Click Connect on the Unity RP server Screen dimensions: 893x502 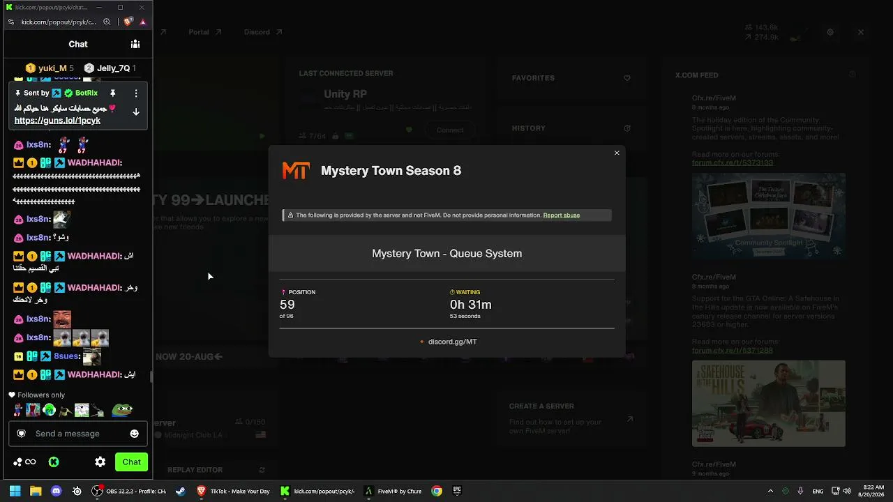click(x=450, y=130)
